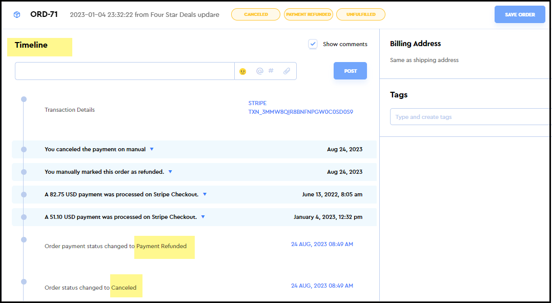
Task: Post the timeline comment
Action: tap(350, 71)
